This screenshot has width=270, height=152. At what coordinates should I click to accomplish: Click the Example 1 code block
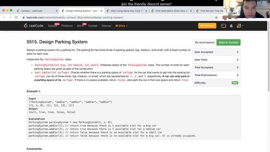click(x=133, y=117)
